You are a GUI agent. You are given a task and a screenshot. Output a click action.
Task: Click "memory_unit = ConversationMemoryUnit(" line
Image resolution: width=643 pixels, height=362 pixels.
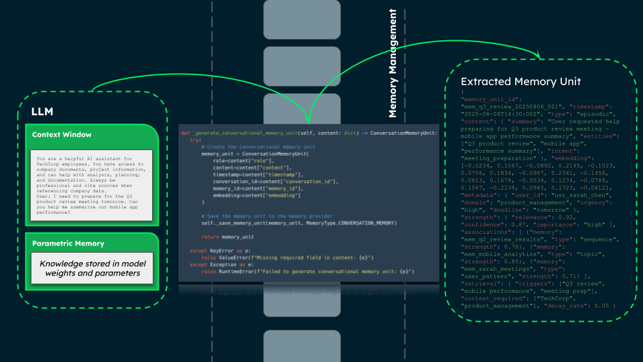[255, 154]
